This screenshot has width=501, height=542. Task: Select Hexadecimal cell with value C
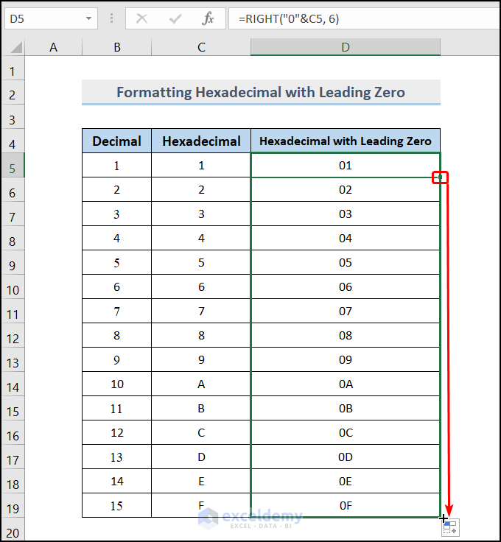201,433
